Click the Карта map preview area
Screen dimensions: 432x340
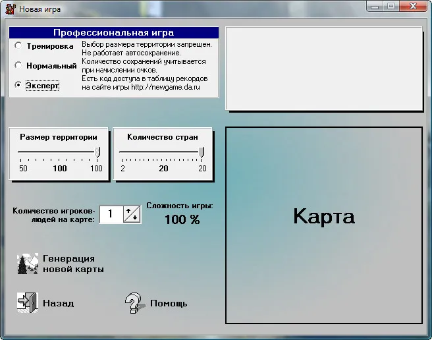[323, 225]
